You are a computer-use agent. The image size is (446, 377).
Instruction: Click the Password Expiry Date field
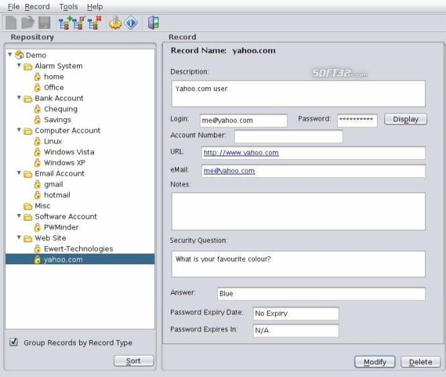[x=296, y=313]
